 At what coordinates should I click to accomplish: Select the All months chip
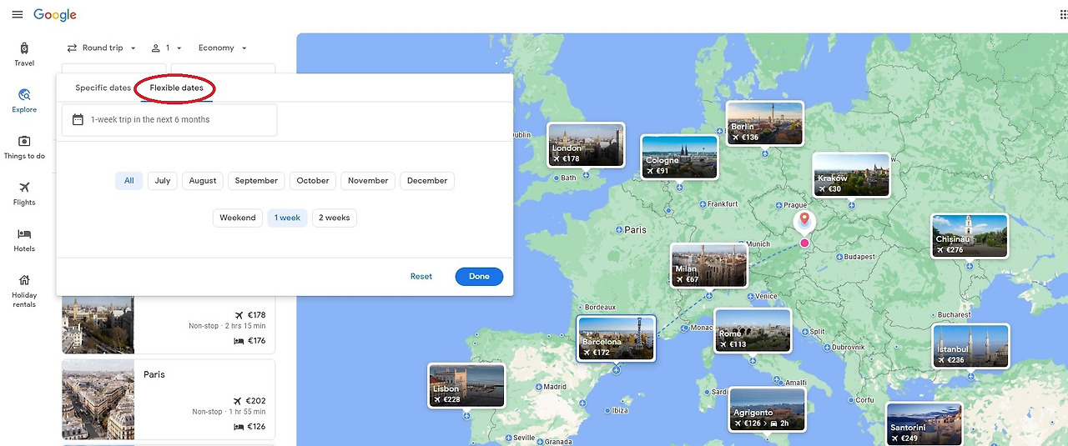(x=128, y=180)
